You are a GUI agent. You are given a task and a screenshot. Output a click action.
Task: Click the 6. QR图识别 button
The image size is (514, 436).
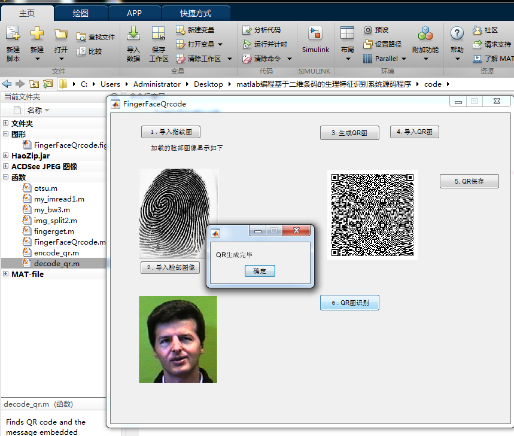[349, 303]
